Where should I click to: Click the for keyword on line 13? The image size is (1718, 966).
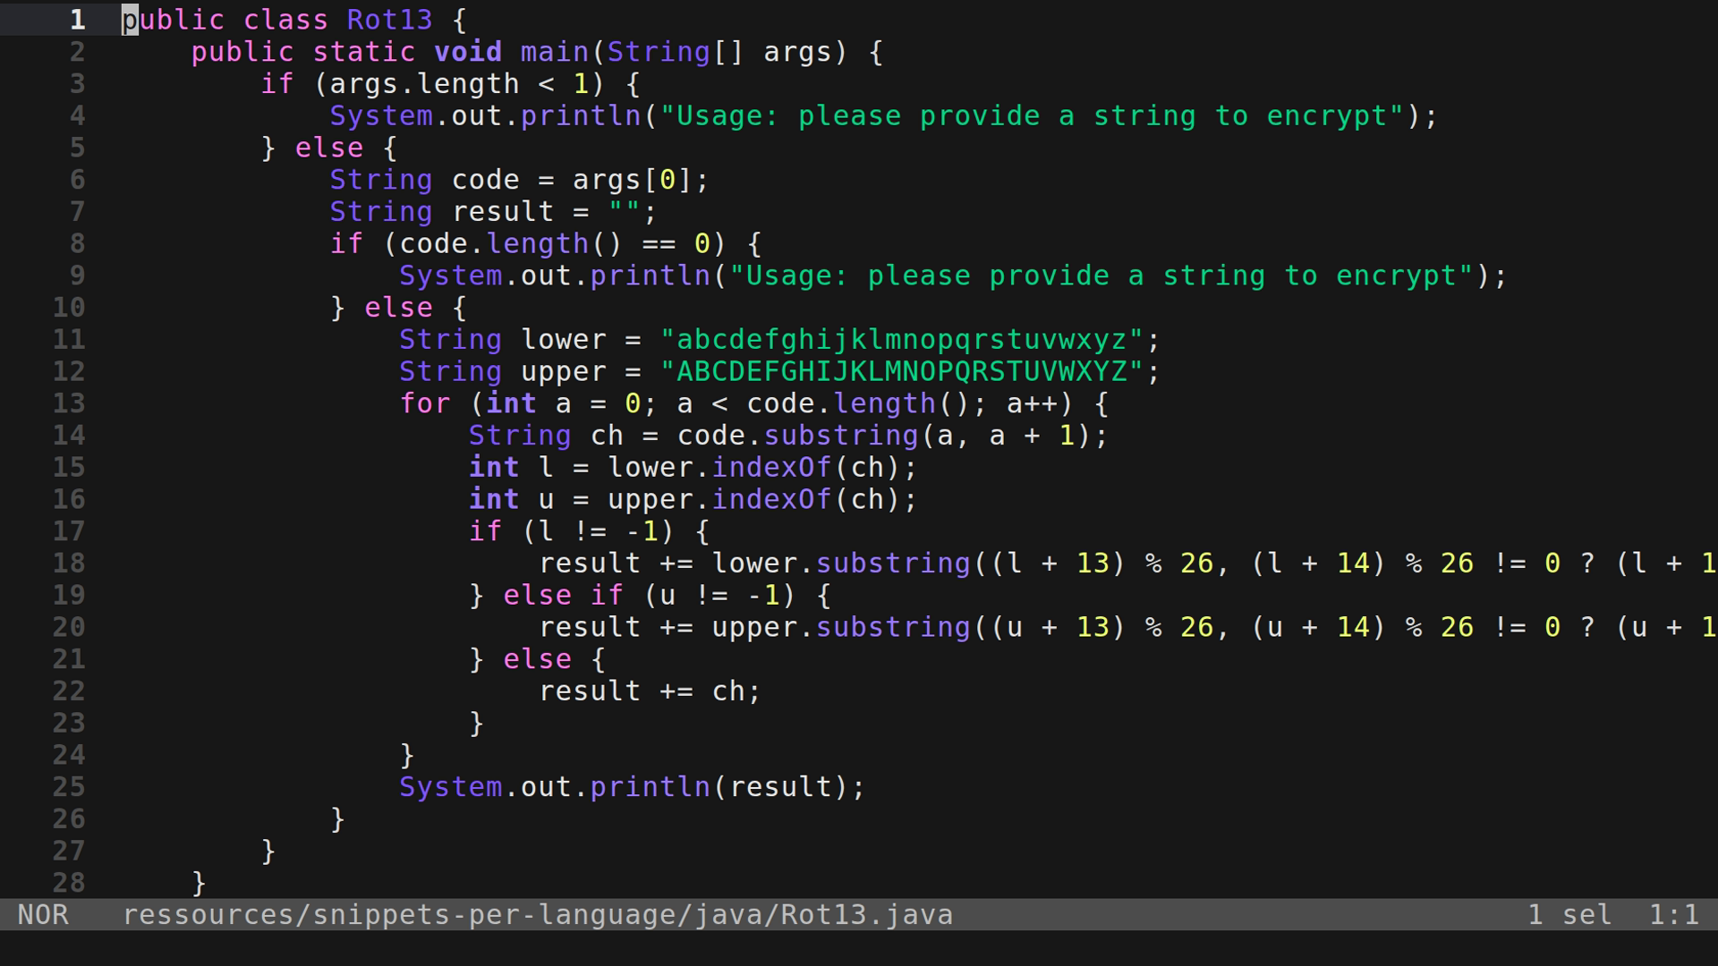[425, 403]
